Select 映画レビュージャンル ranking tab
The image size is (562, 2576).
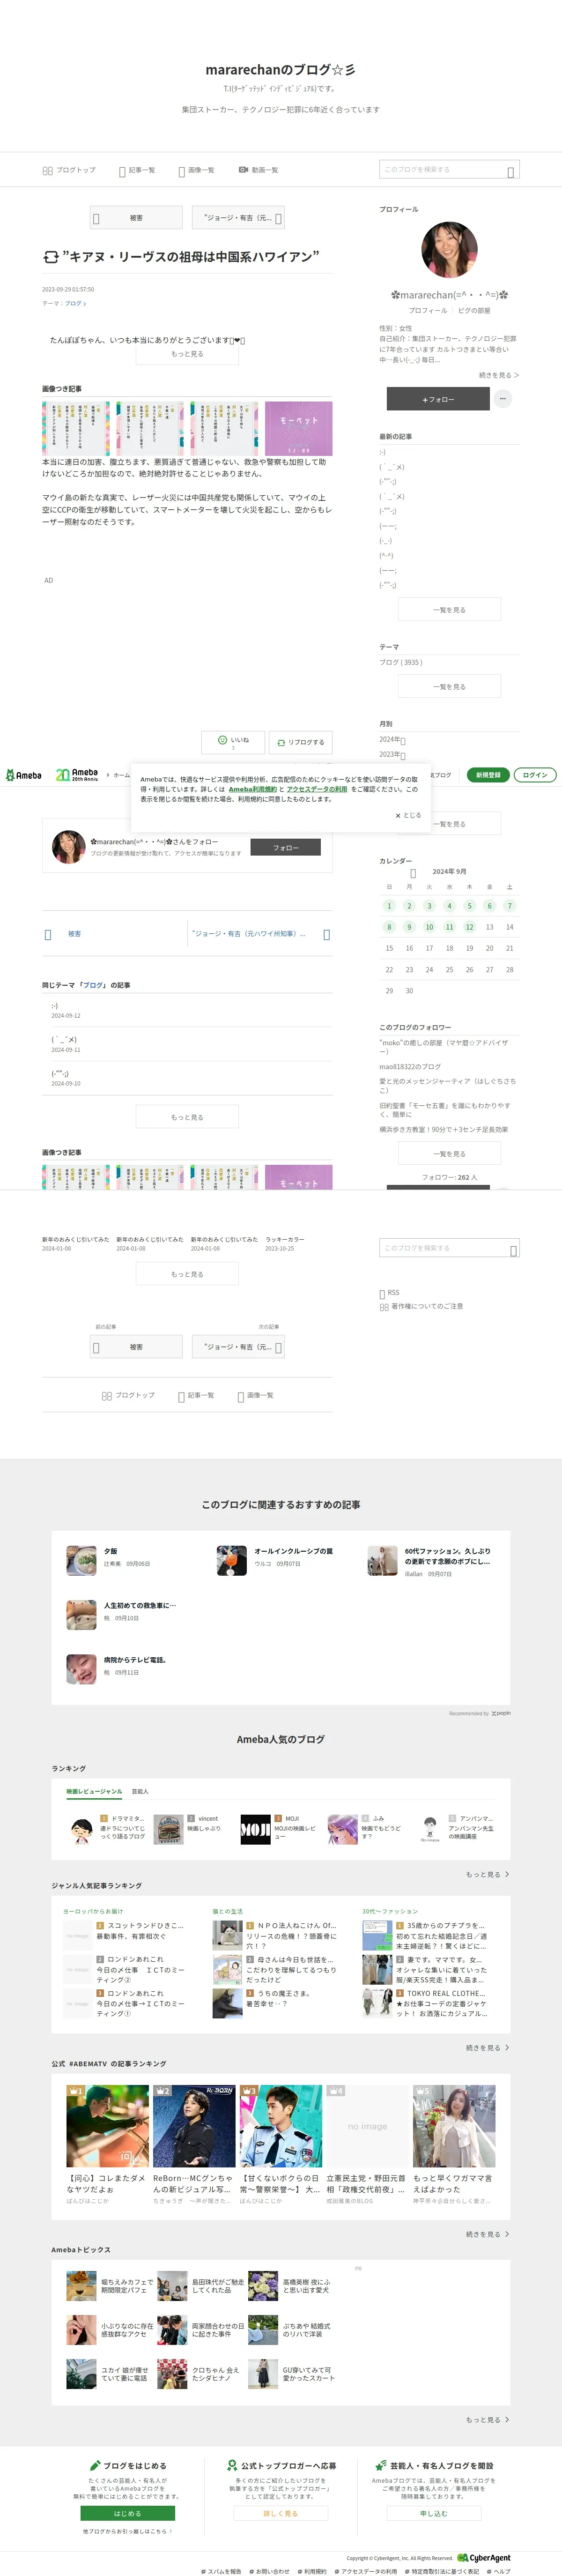click(x=94, y=1791)
